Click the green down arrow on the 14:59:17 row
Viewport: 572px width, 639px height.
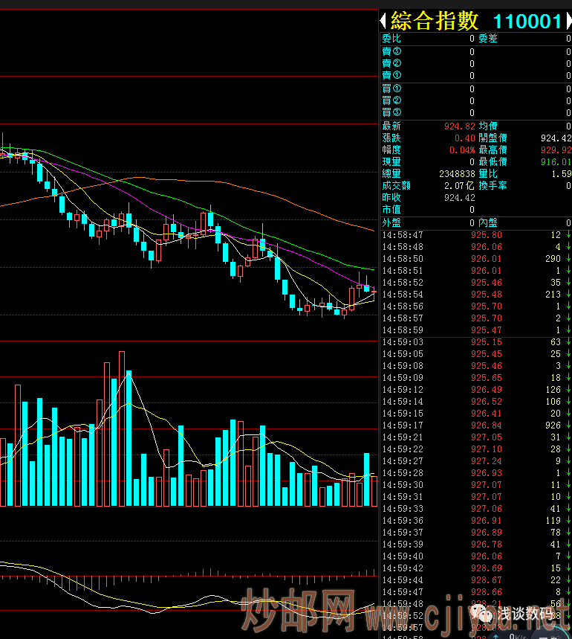[568, 426]
